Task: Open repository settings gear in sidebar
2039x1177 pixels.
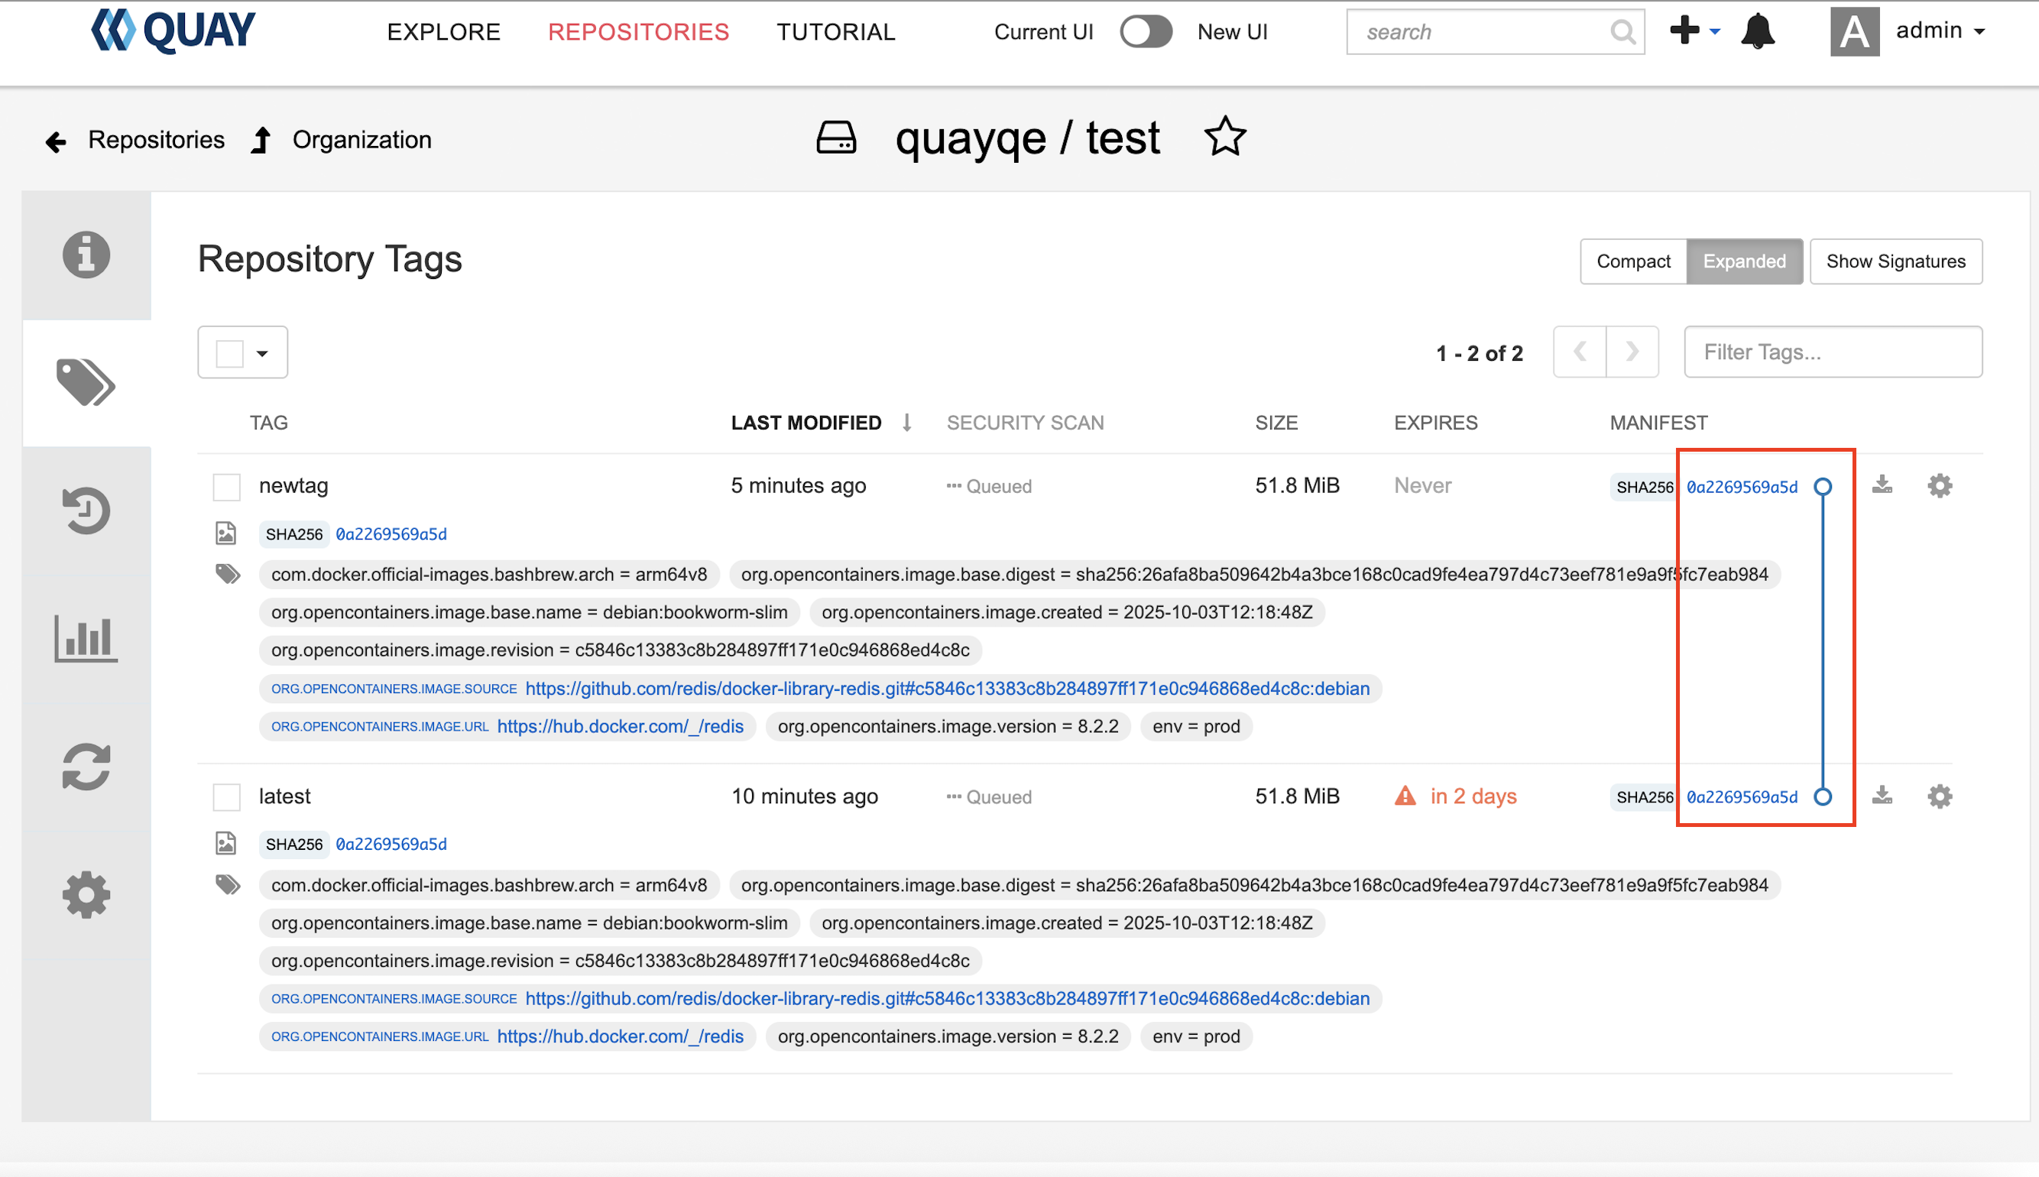Action: pyautogui.click(x=86, y=894)
